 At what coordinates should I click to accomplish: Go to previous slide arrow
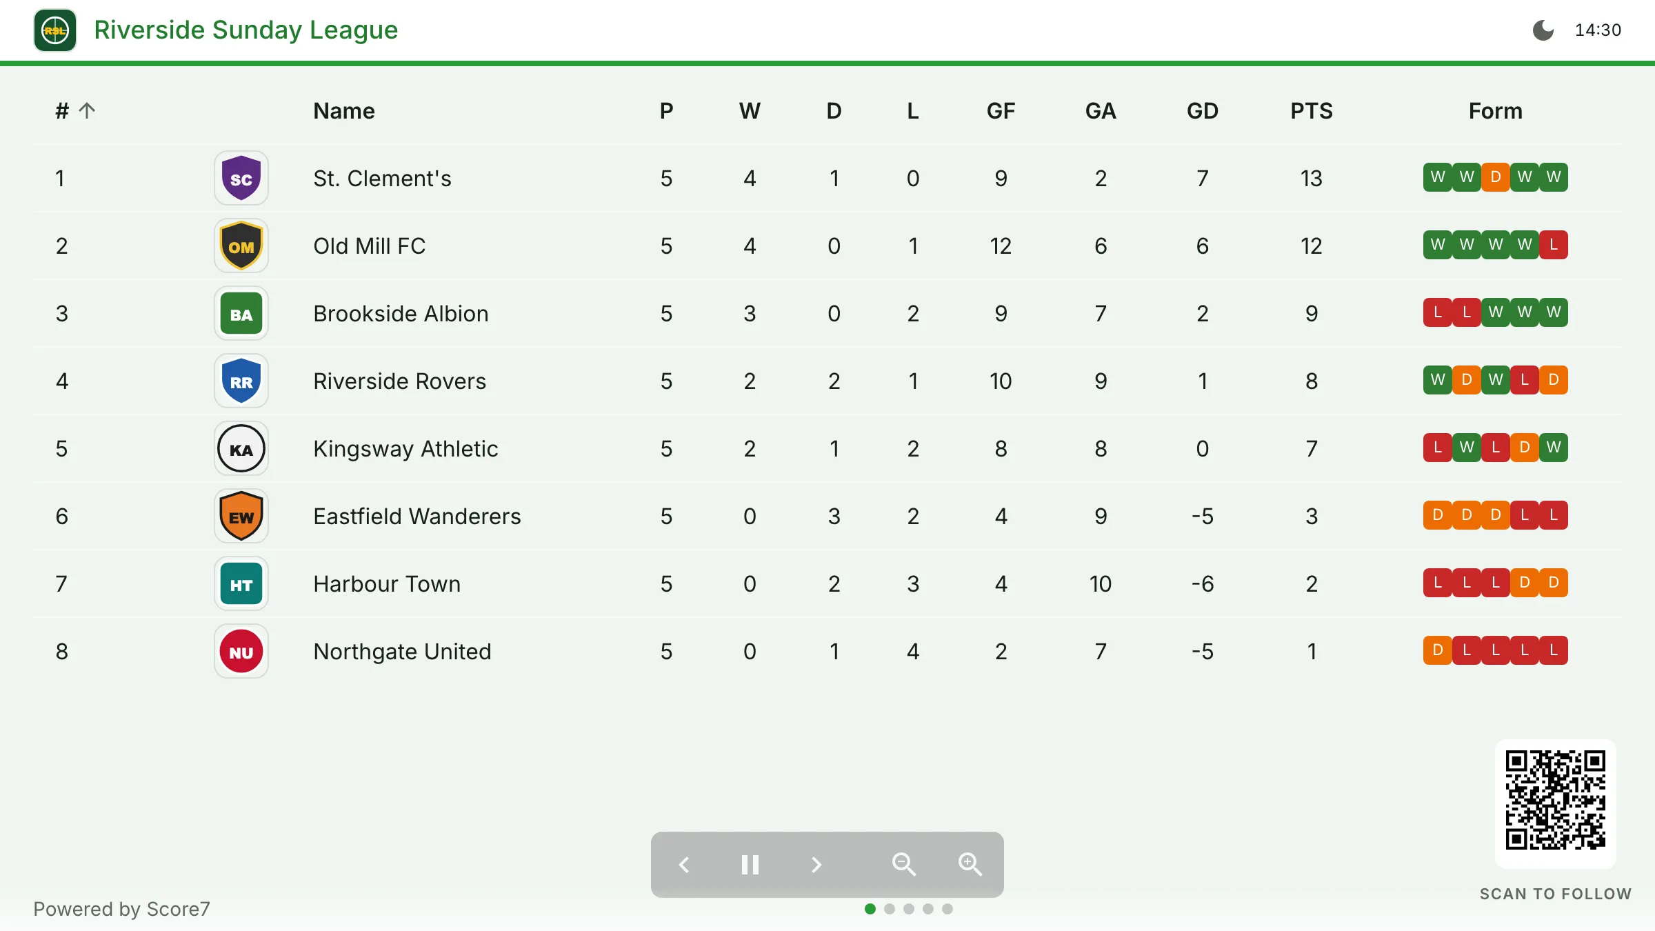pyautogui.click(x=684, y=865)
